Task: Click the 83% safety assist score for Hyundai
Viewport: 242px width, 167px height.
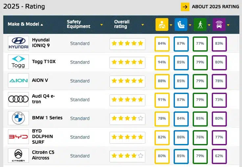Action: pyautogui.click(x=219, y=44)
